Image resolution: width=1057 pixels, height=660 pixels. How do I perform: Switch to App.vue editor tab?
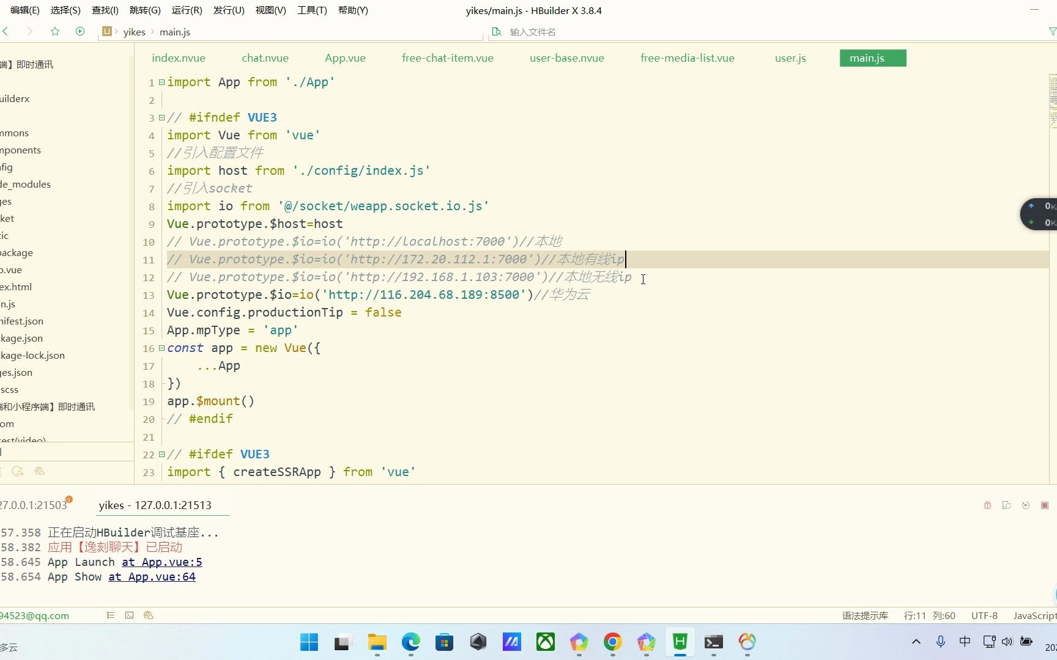point(345,58)
